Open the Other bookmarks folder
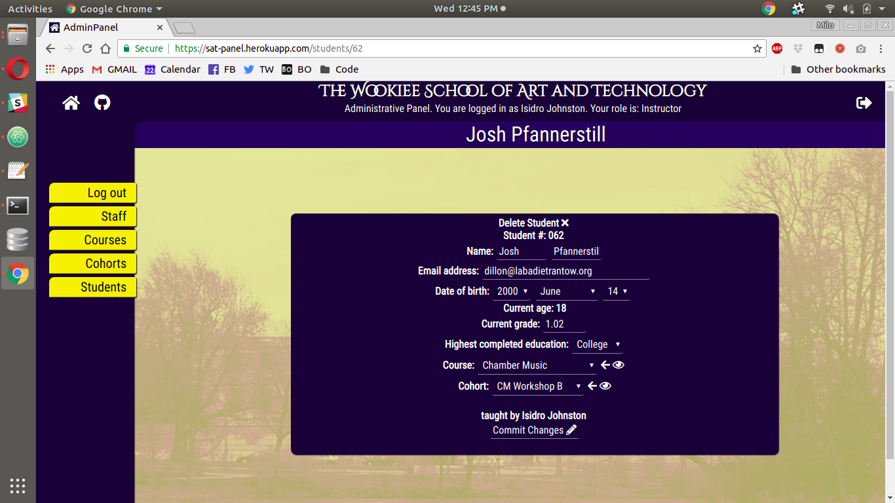Screen dimensions: 895x503 (838, 69)
